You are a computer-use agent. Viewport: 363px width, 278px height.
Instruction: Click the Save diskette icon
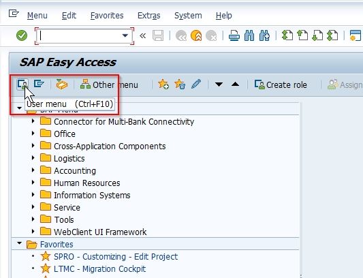tap(158, 35)
